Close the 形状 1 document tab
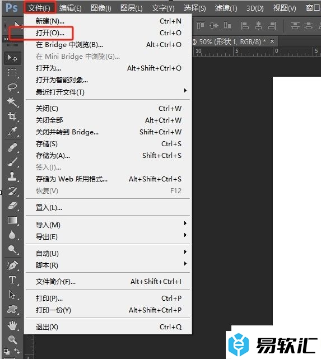The height and width of the screenshot is (359, 321). tap(272, 41)
